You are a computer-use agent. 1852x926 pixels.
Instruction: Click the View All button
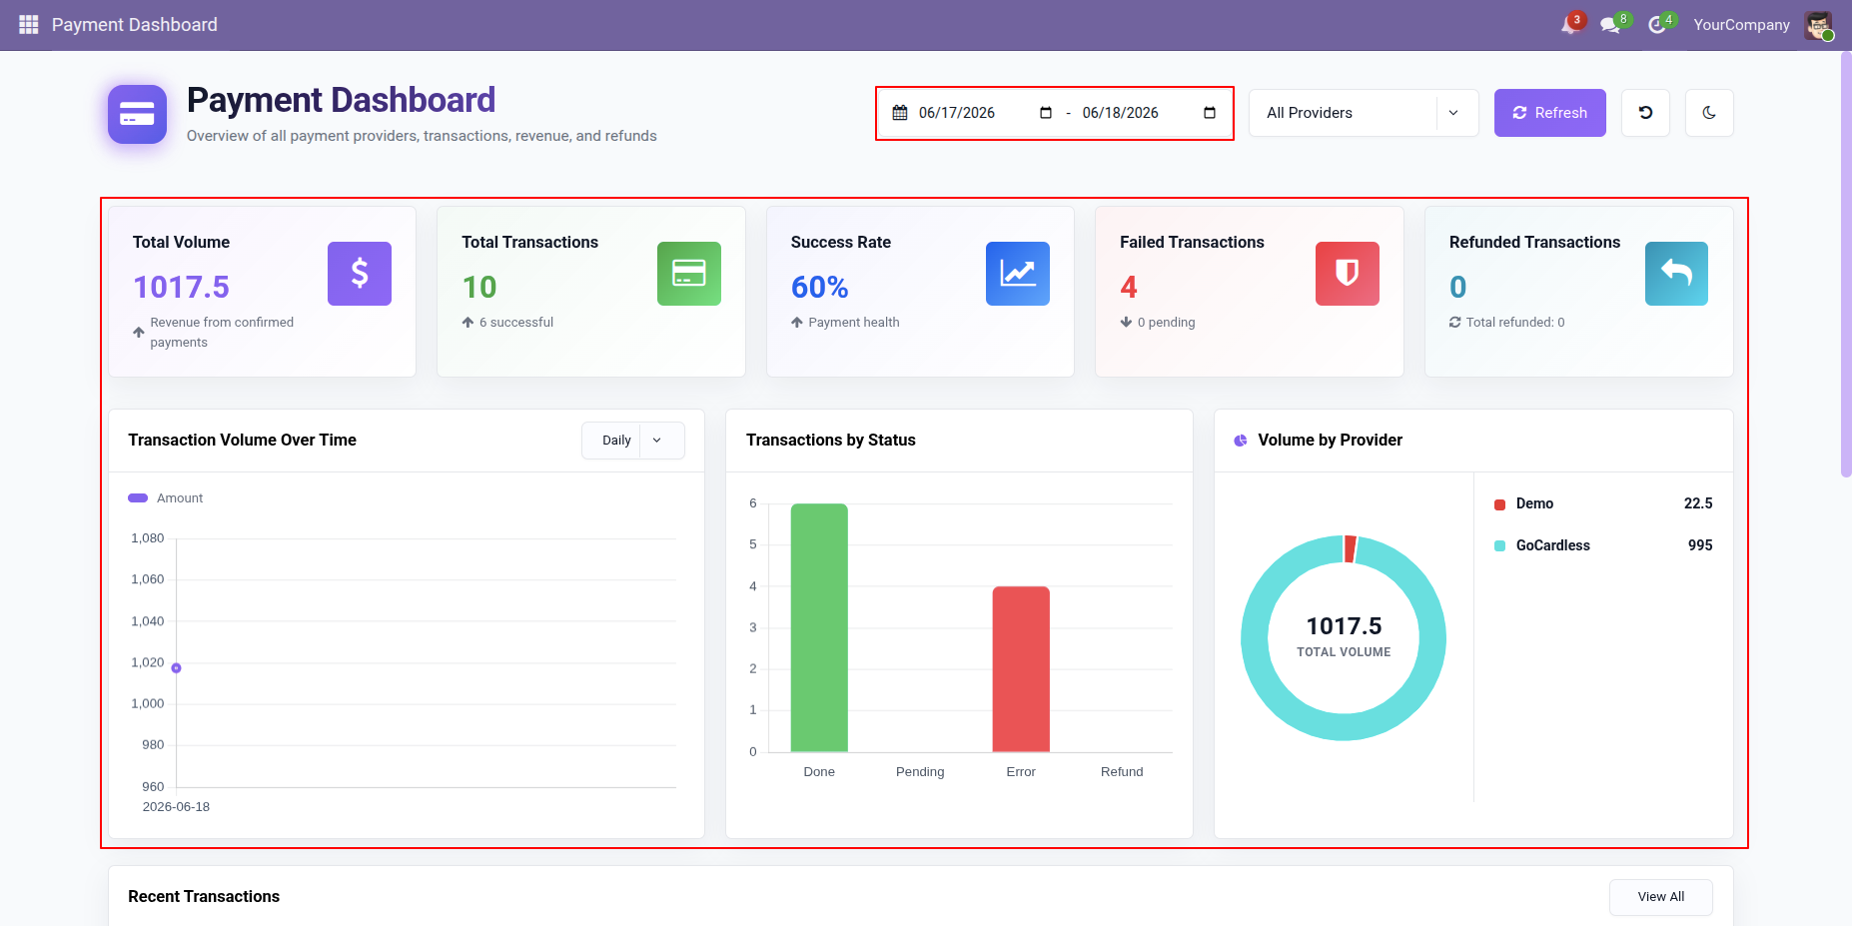[x=1661, y=897]
